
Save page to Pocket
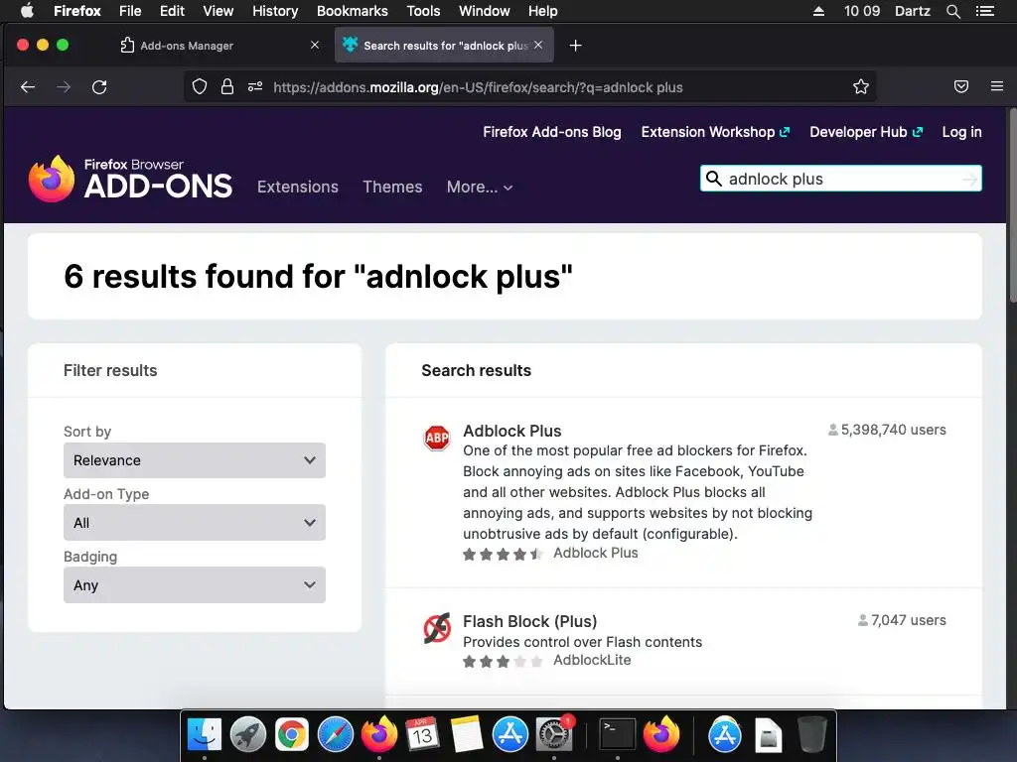pyautogui.click(x=961, y=87)
